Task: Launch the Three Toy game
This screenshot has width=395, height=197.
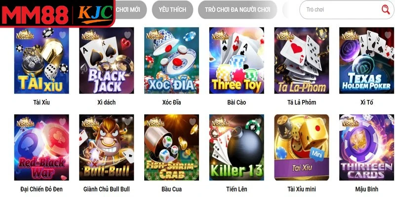Action: click(x=237, y=61)
